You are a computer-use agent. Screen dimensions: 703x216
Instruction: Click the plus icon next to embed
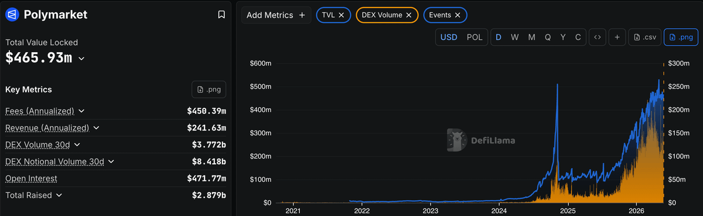(x=617, y=37)
